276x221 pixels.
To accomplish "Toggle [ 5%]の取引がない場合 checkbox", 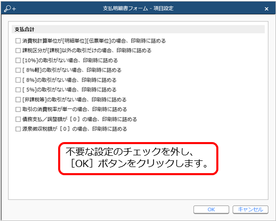I will pyautogui.click(x=18, y=90).
